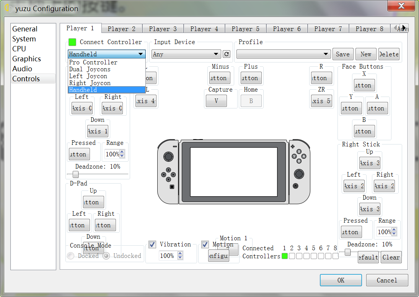Enable the Vibration checkbox
This screenshot has width=419, height=297.
152,244
